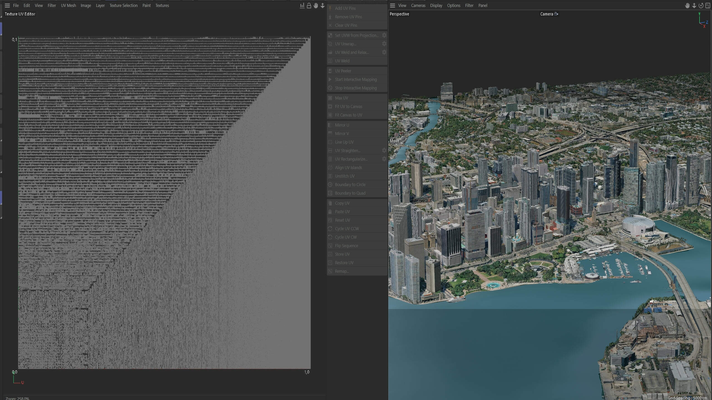Open the UV editor hamburger menu

[7, 6]
